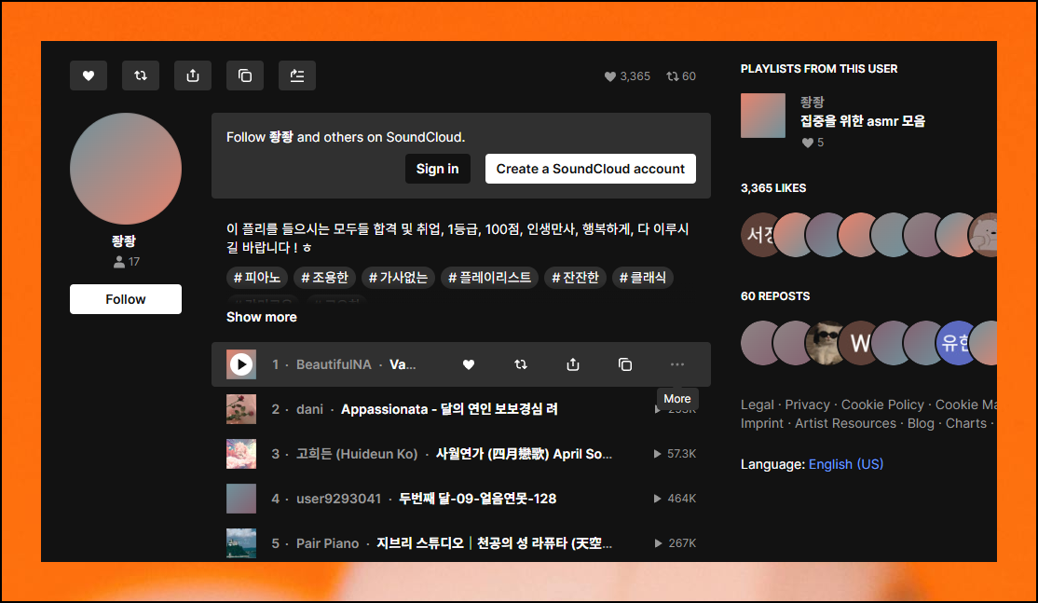Like the playlist with the top heart button
Viewport: 1038px width, 603px height.
coord(88,75)
